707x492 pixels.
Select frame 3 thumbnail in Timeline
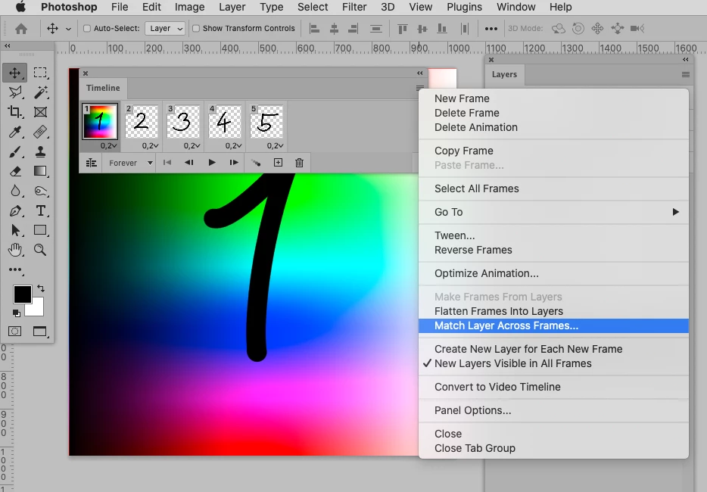click(x=183, y=122)
